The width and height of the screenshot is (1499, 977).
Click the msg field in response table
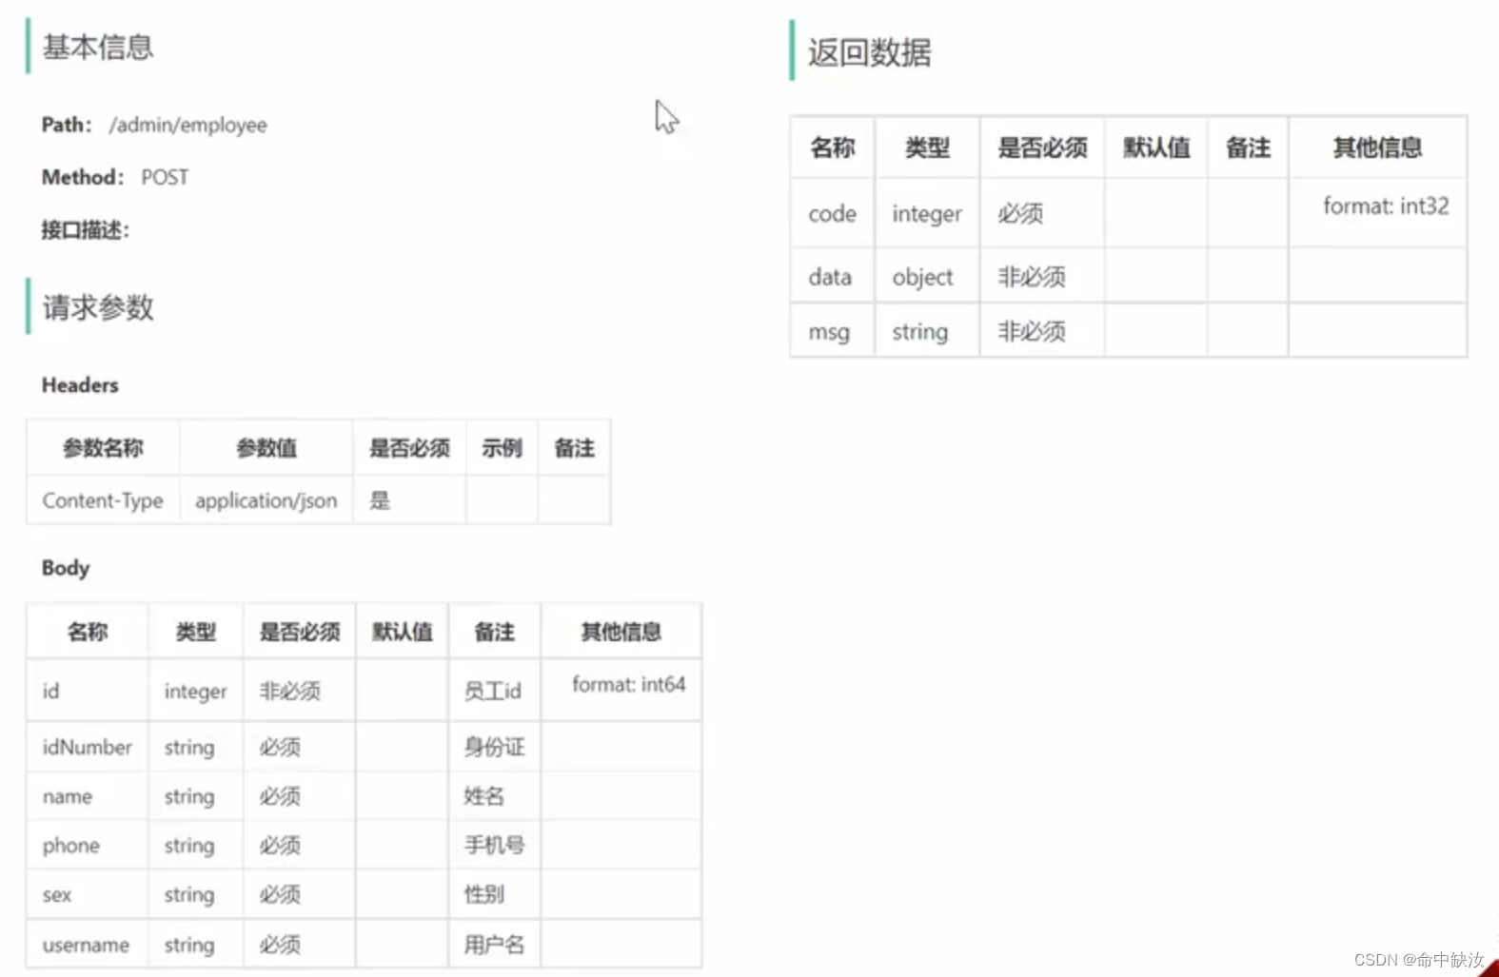coord(829,332)
